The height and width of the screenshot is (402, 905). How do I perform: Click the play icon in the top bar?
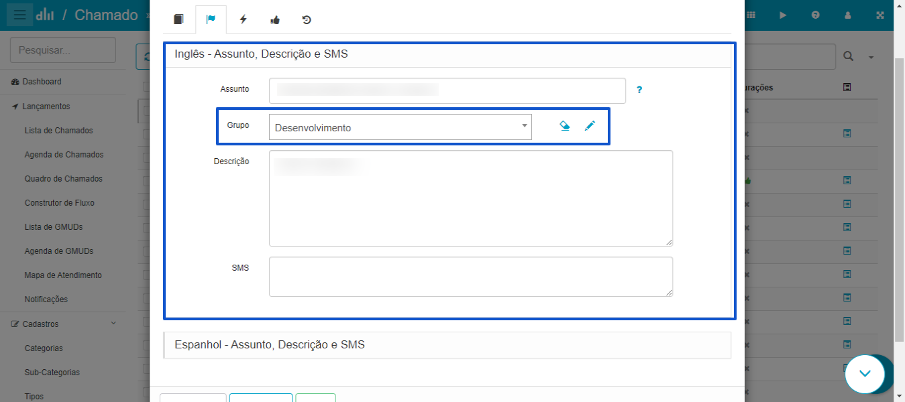(783, 15)
